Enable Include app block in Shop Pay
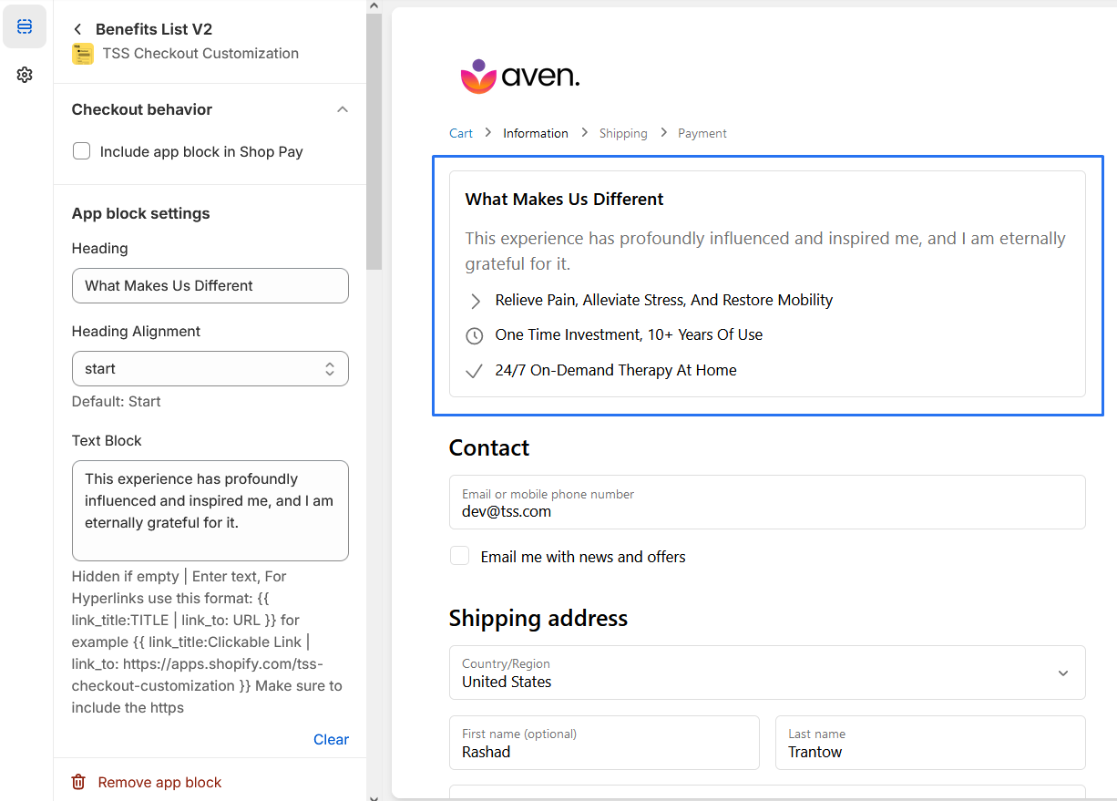The image size is (1117, 801). (82, 151)
